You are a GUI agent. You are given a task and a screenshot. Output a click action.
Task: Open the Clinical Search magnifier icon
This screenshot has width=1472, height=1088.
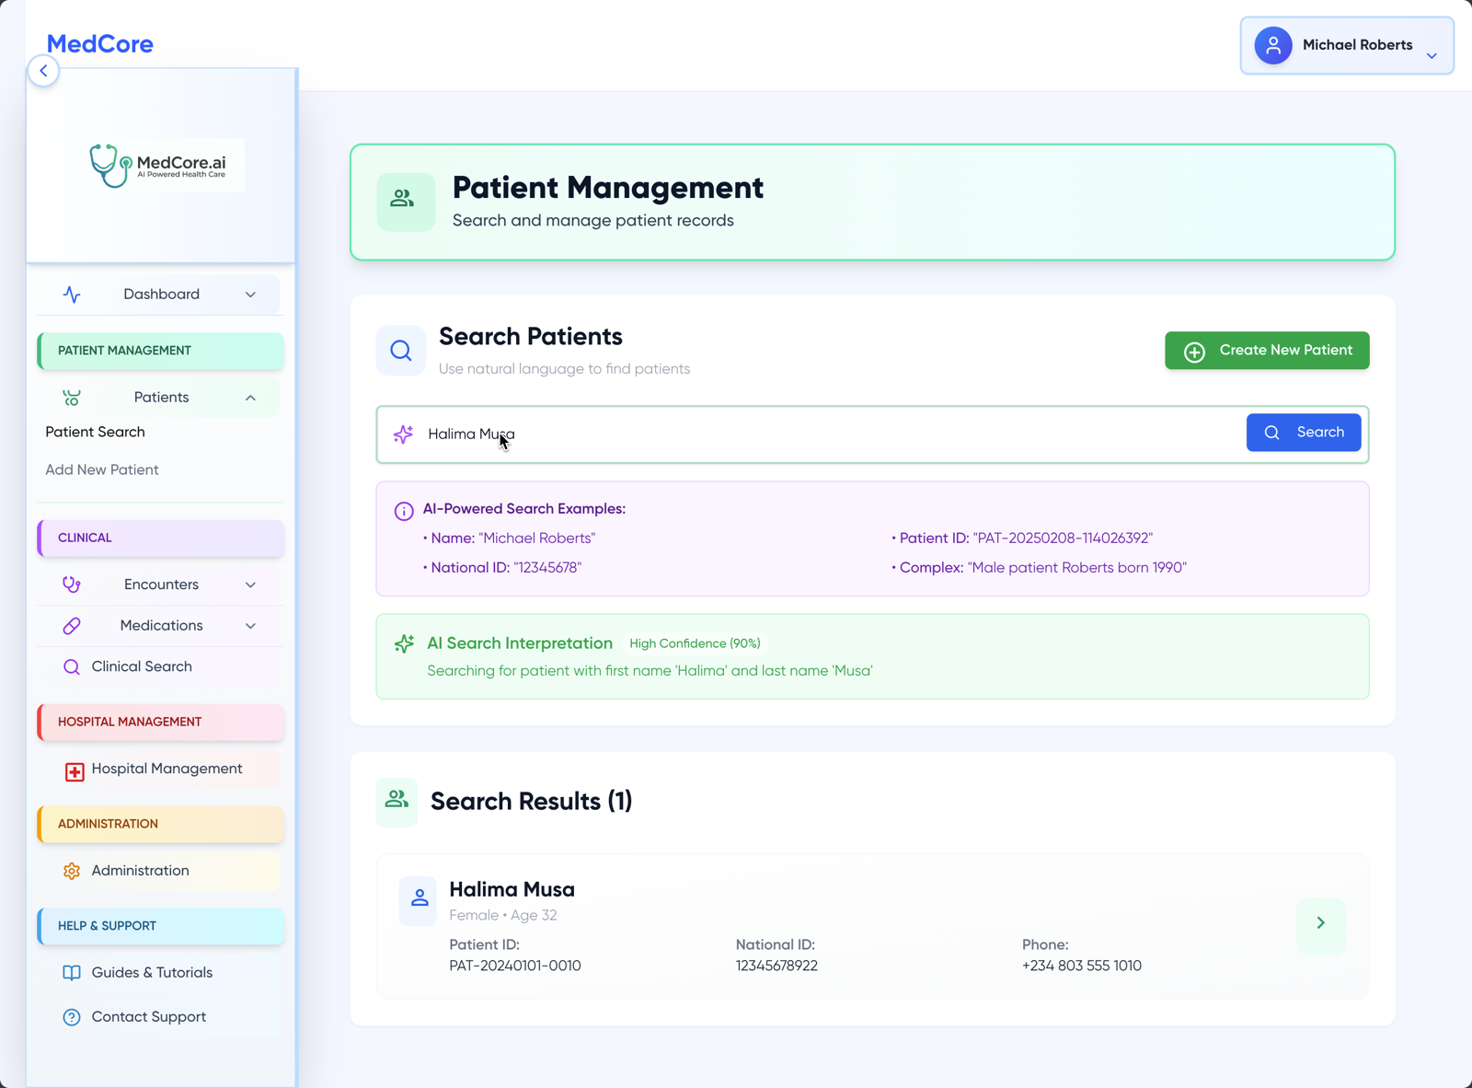(x=72, y=666)
